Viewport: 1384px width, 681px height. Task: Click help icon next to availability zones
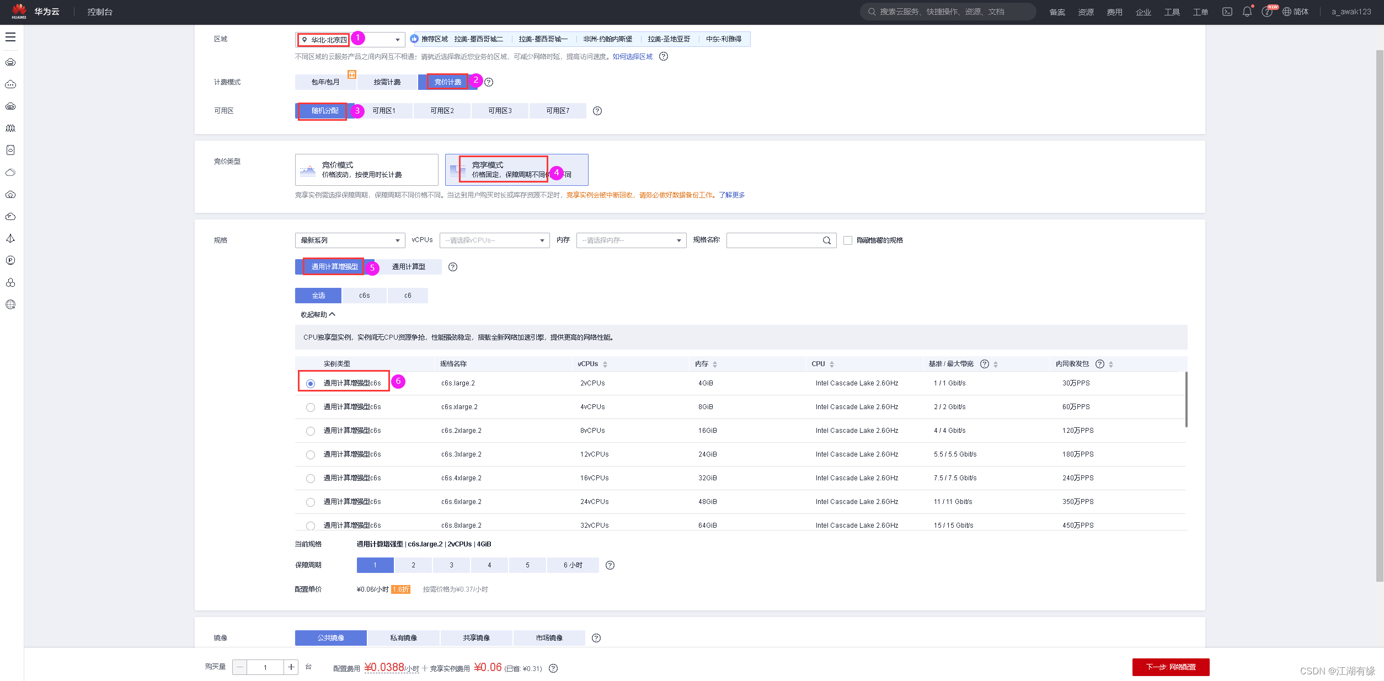pos(597,111)
